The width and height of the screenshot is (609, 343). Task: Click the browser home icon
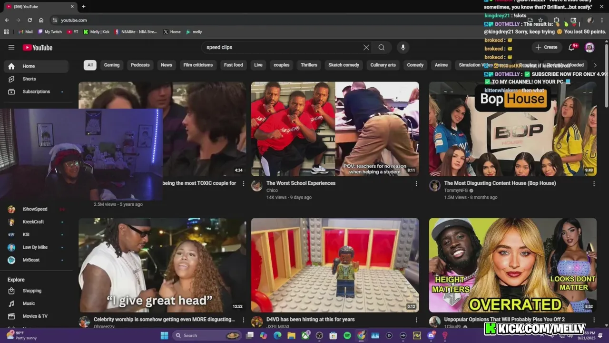(x=41, y=20)
